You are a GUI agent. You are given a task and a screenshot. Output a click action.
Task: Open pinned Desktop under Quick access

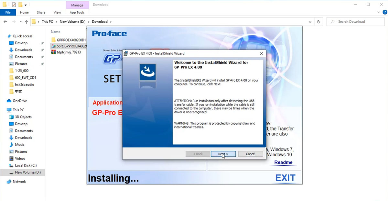pyautogui.click(x=21, y=43)
